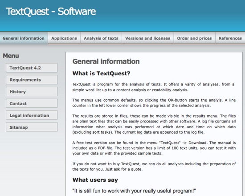Click the 'What users say' heading
Image resolution: width=245 pixels, height=196 pixels.
pyautogui.click(x=95, y=180)
